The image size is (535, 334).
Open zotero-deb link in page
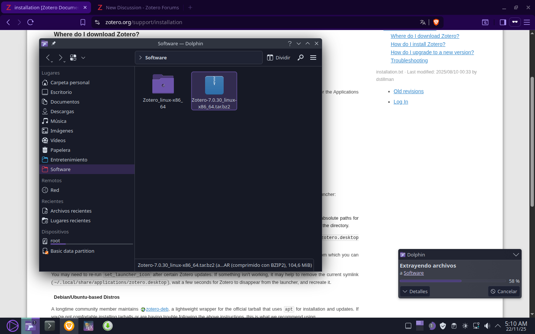coord(157,309)
